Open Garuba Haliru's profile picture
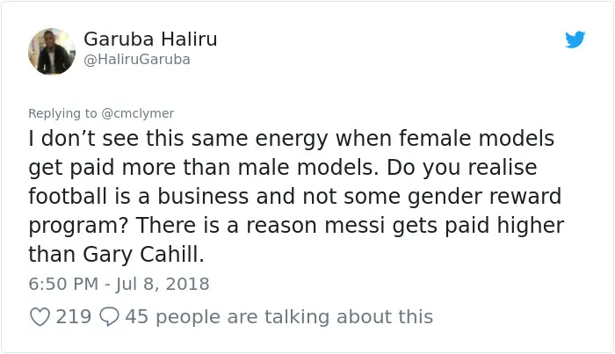Screen dimensions: 615x354 click(52, 51)
